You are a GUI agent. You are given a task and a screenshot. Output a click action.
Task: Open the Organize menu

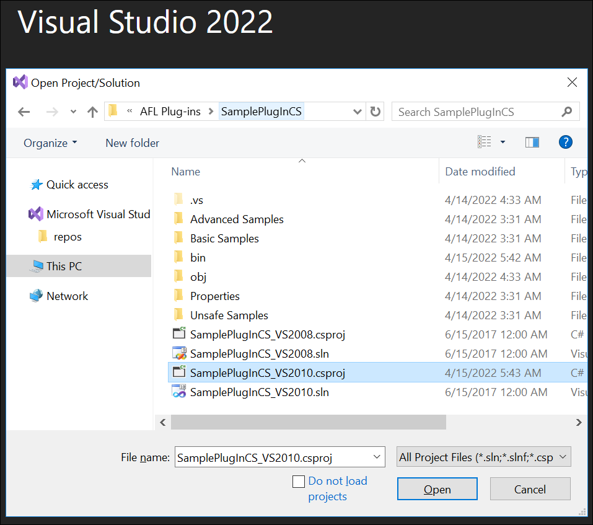tap(50, 143)
